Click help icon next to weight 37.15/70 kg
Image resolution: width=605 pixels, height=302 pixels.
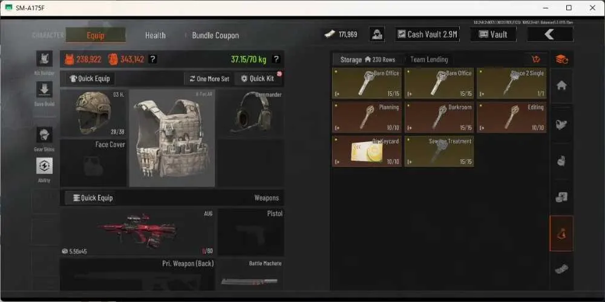coord(276,59)
